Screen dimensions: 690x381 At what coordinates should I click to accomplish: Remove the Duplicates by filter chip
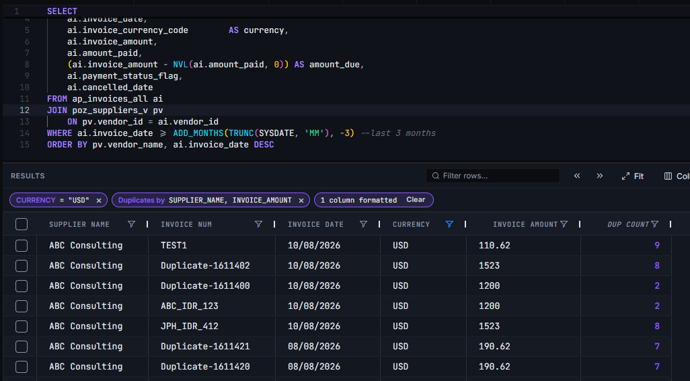coord(301,201)
